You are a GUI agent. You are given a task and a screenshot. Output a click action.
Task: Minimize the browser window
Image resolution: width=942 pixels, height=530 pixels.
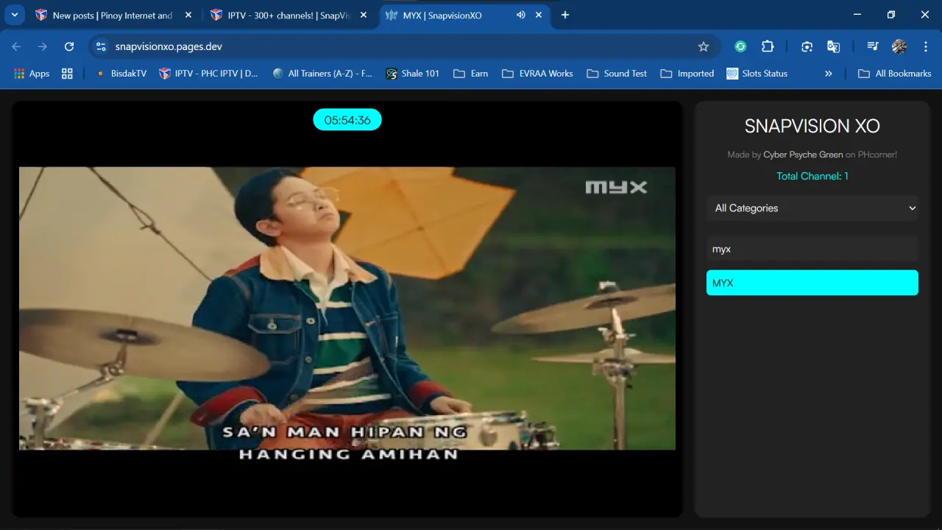(857, 15)
